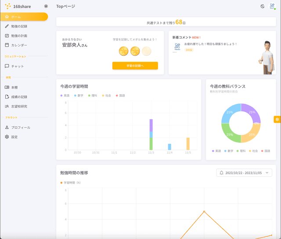Toggle 社会 in weekly study time legend
Screen dimensions: 281x239
(106, 96)
